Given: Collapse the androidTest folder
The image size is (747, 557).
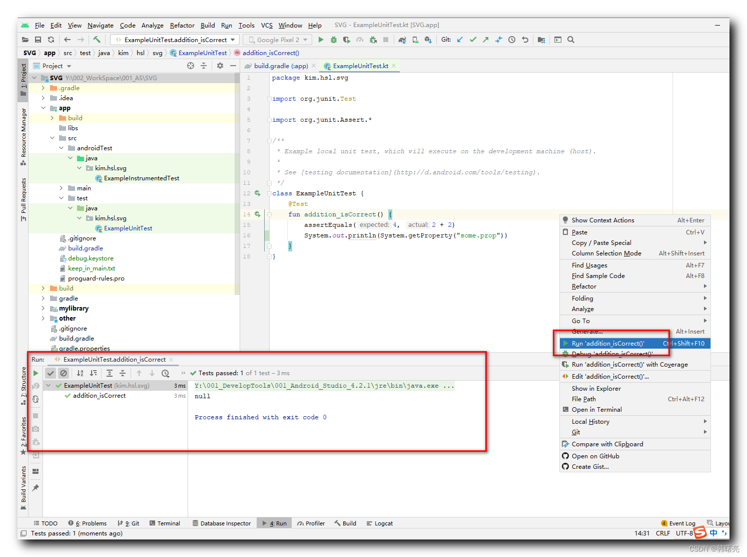Looking at the screenshot, I should [61, 148].
